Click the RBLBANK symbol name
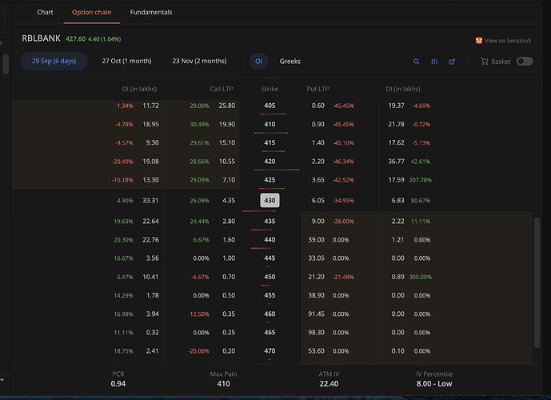Viewport: 551px width, 400px height. click(x=41, y=38)
